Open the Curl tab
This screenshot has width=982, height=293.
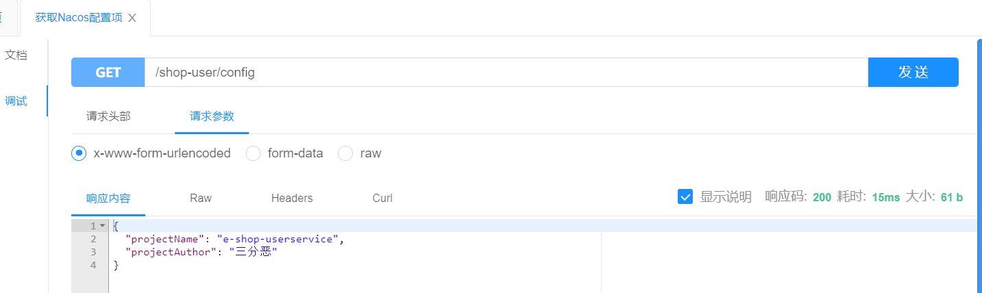pos(382,199)
